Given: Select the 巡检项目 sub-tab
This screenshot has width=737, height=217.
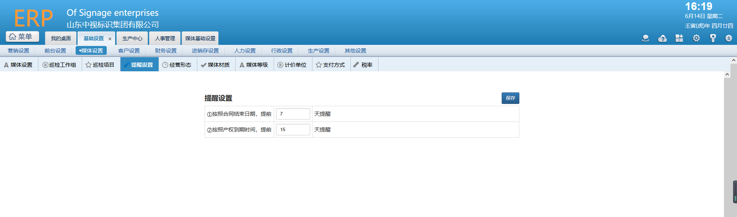Looking at the screenshot, I should click(x=101, y=65).
